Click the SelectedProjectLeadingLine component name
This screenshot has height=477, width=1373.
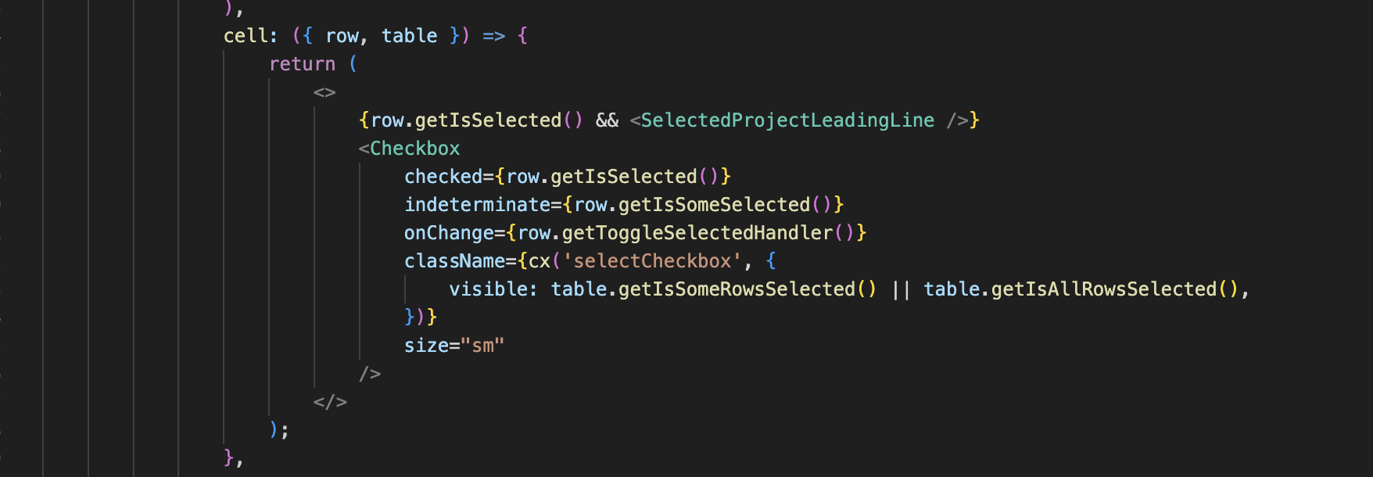pyautogui.click(x=787, y=120)
